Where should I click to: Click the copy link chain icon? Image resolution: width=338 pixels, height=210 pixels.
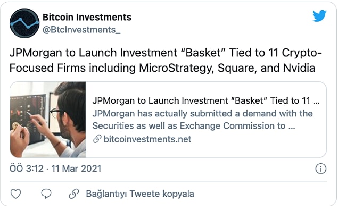(74, 194)
